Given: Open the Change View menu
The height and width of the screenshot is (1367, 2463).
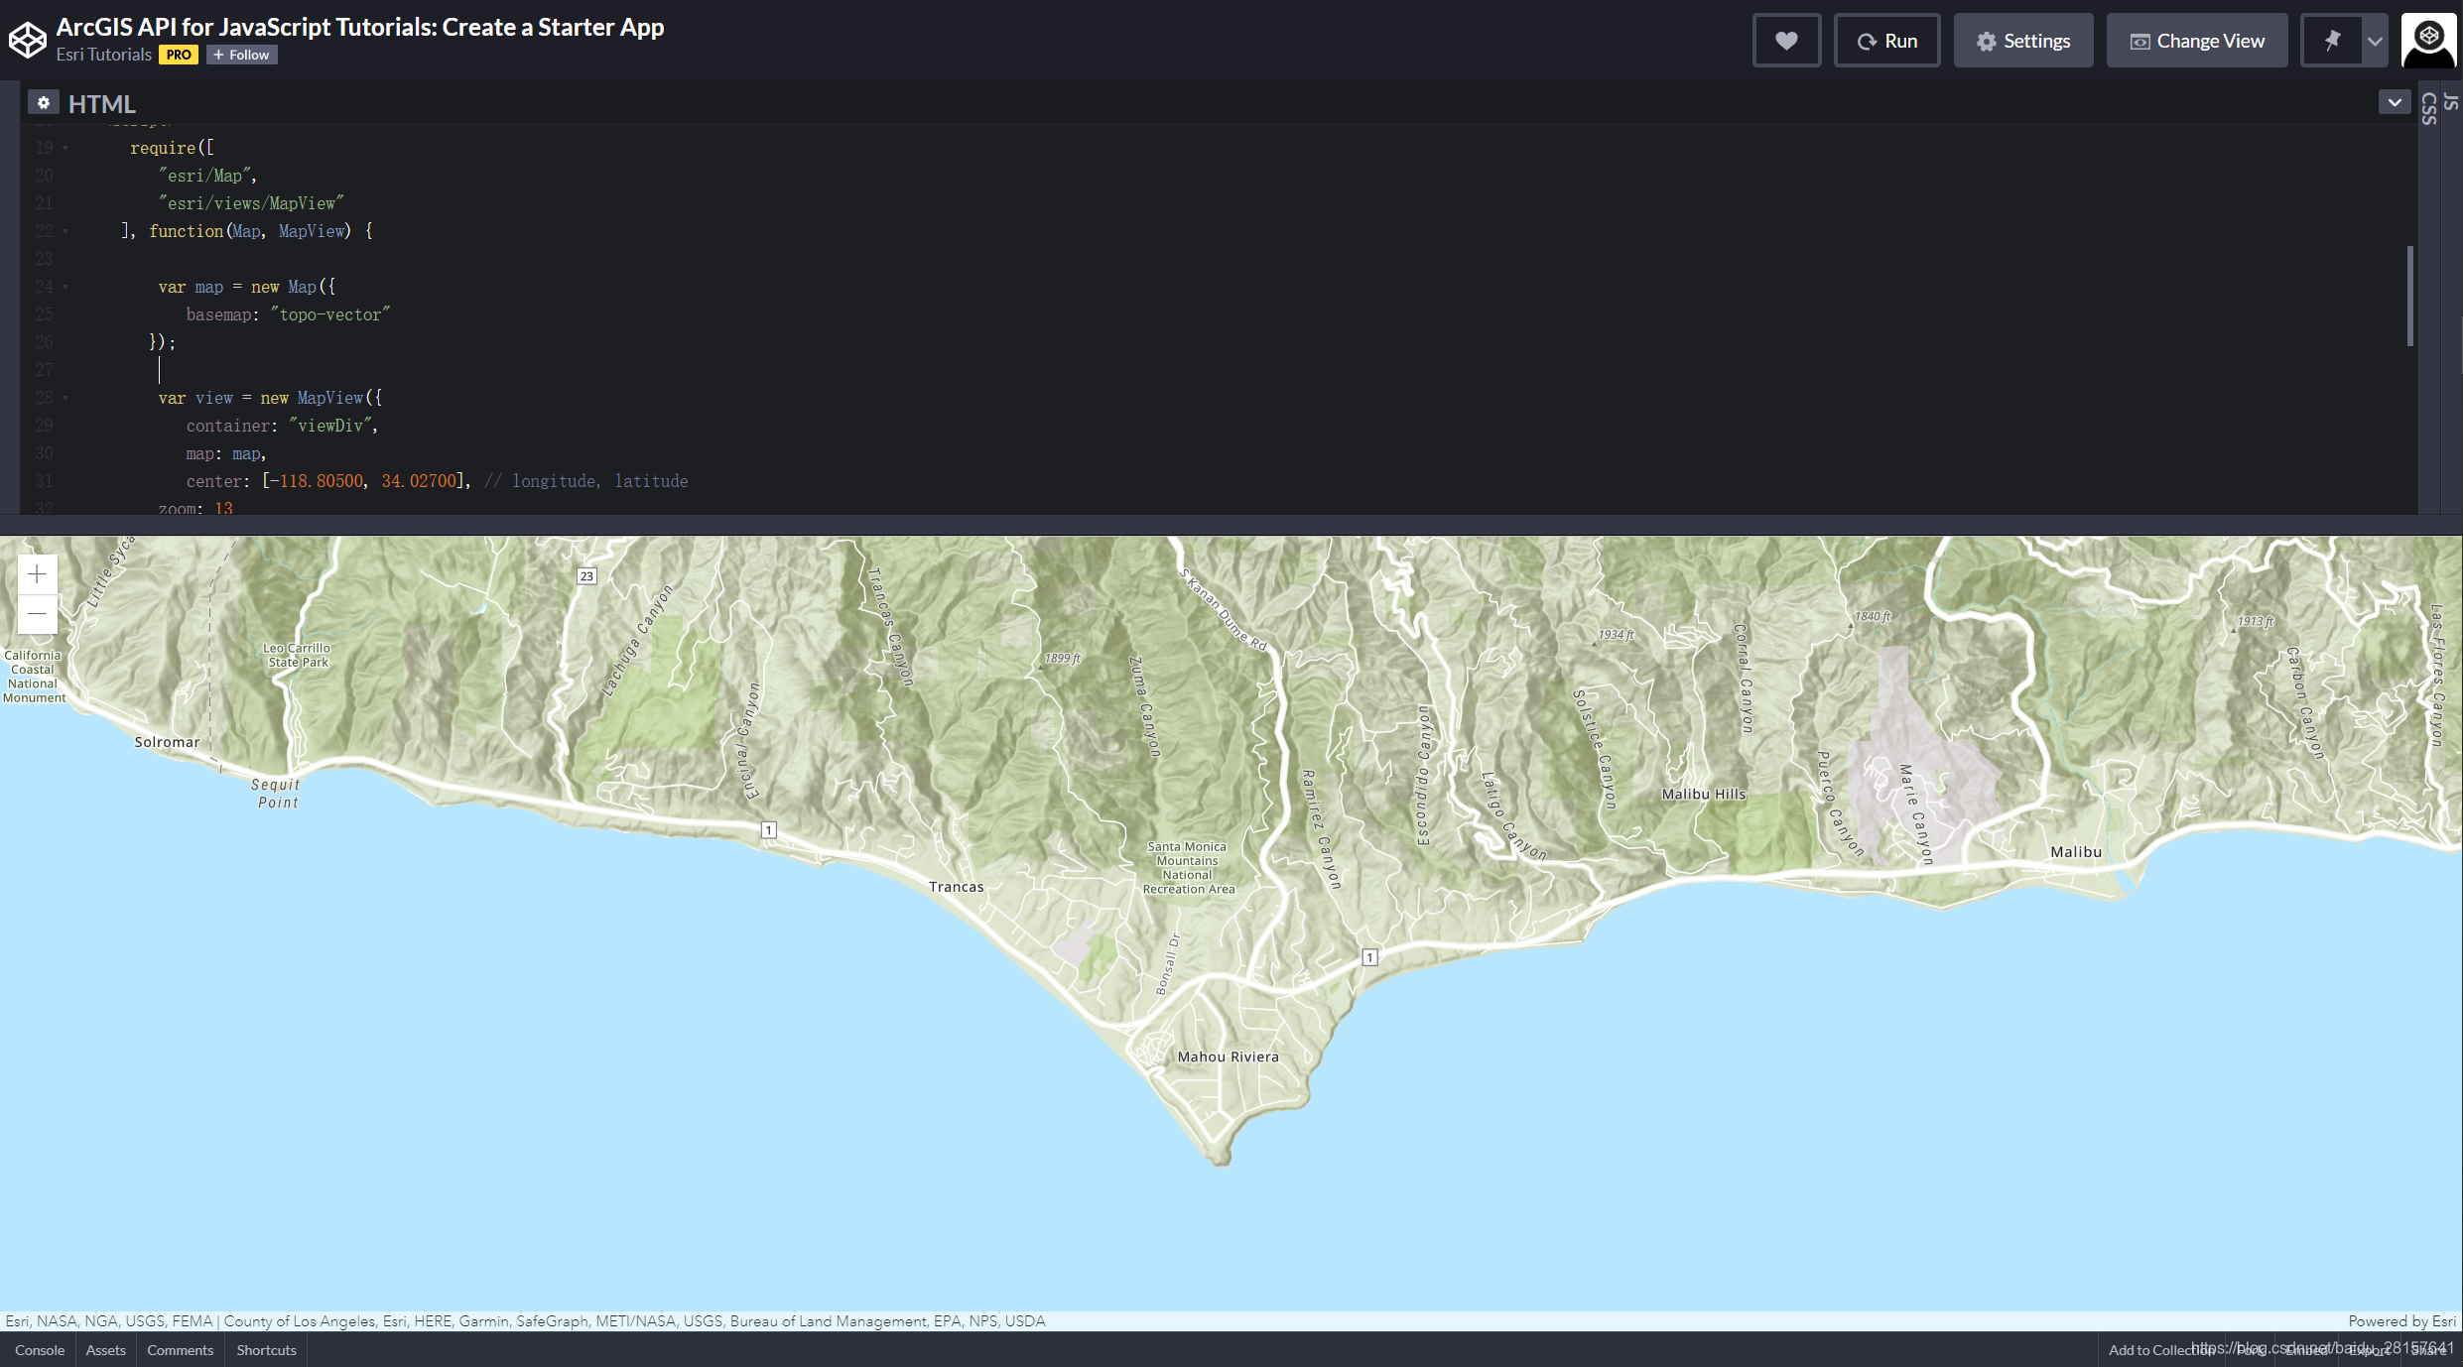Looking at the screenshot, I should (x=2197, y=41).
